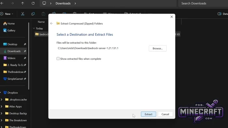Screen dimensions: 228x128
Task: Expand the .dropbox.cache folder
Action: 1,99
